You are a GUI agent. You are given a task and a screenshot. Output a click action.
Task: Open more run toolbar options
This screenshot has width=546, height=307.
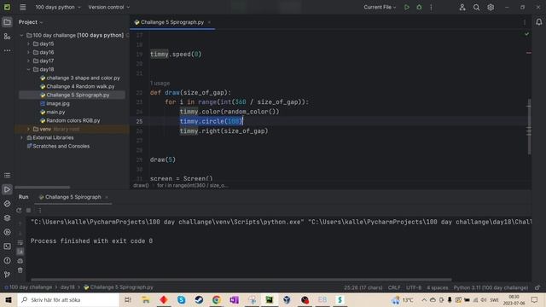click(40, 211)
